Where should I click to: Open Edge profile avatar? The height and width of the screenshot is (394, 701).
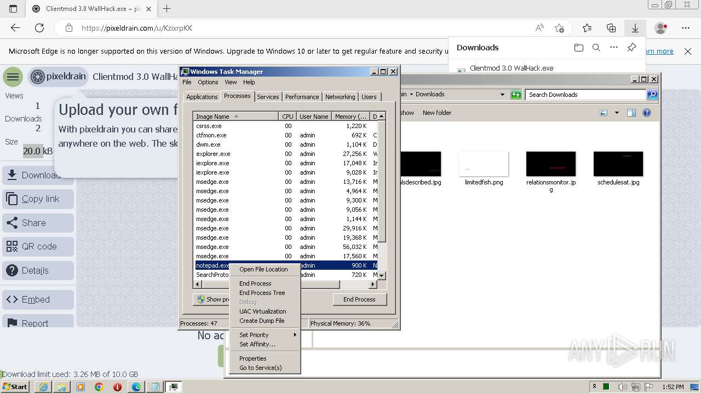[661, 28]
